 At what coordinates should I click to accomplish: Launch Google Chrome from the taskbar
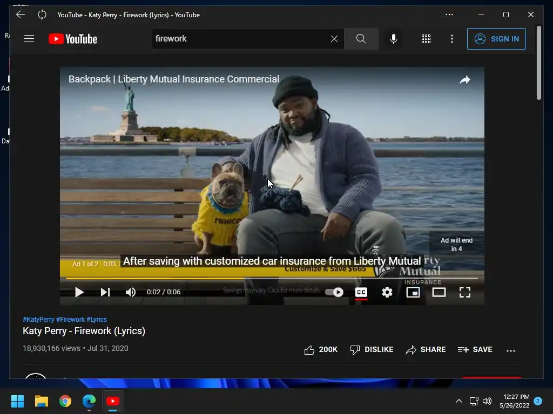tap(65, 401)
